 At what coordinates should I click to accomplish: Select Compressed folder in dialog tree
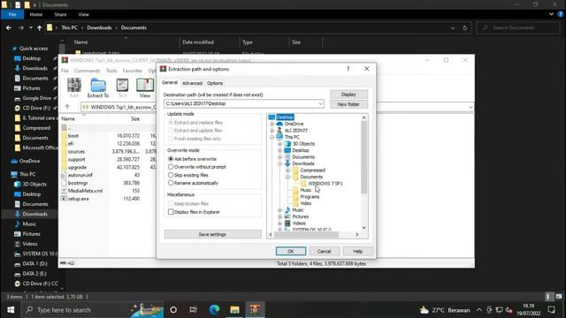(312, 170)
